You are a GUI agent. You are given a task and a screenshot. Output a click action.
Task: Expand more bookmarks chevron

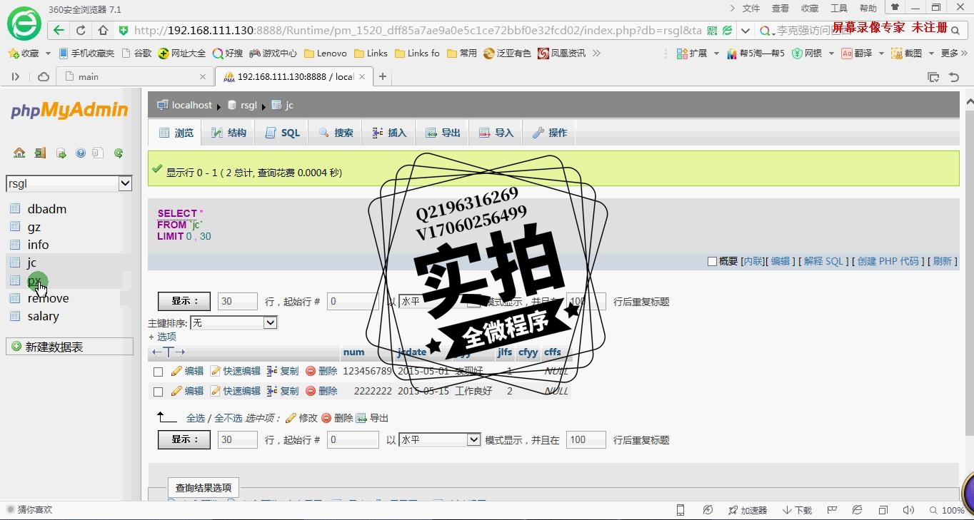(x=597, y=53)
